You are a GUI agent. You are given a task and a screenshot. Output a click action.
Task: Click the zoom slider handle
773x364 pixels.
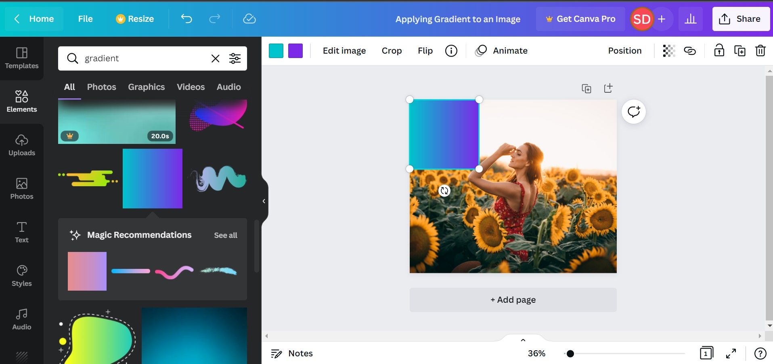coord(570,354)
